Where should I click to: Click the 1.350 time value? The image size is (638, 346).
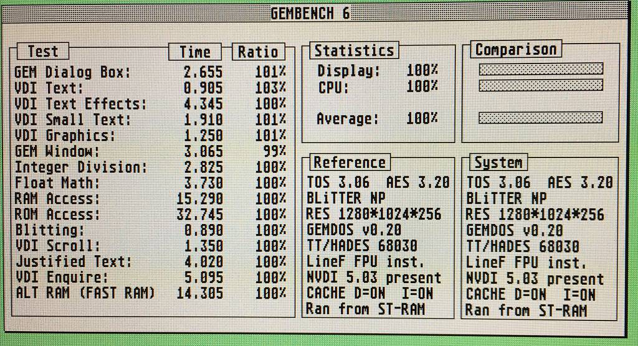[x=203, y=246]
